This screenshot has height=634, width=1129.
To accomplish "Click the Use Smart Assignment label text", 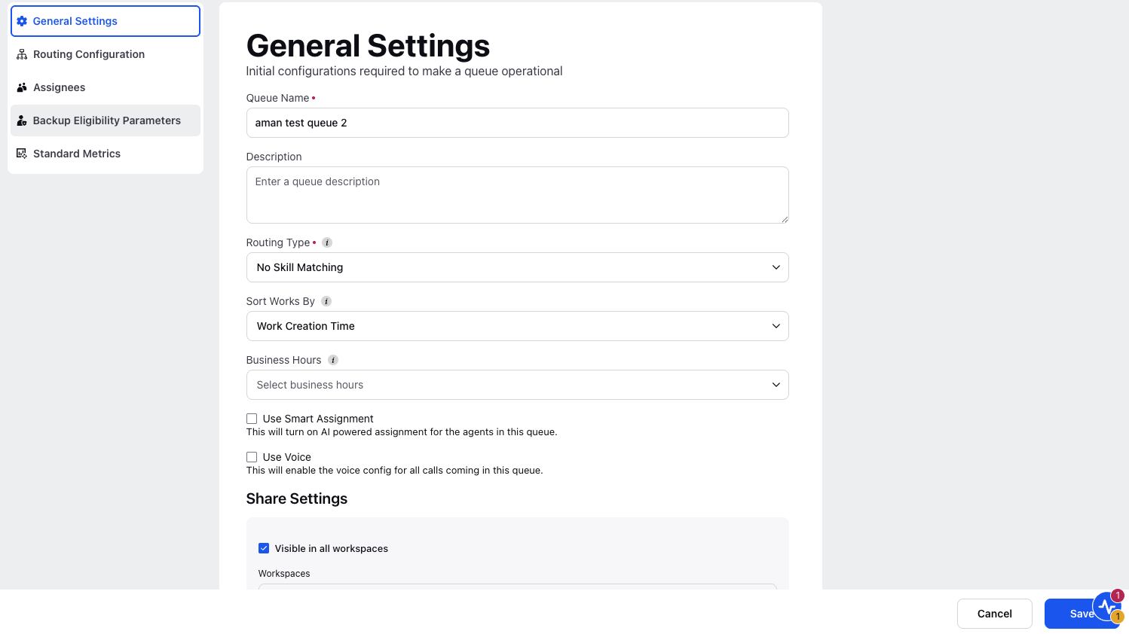I will (x=318, y=419).
